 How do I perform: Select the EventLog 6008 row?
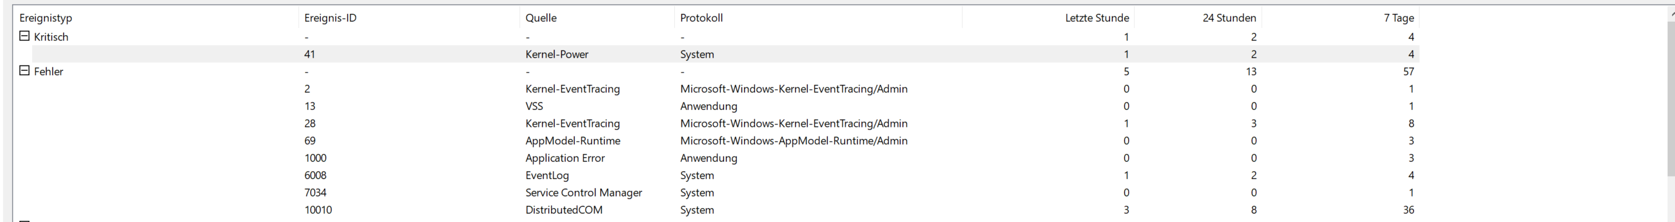click(726, 175)
